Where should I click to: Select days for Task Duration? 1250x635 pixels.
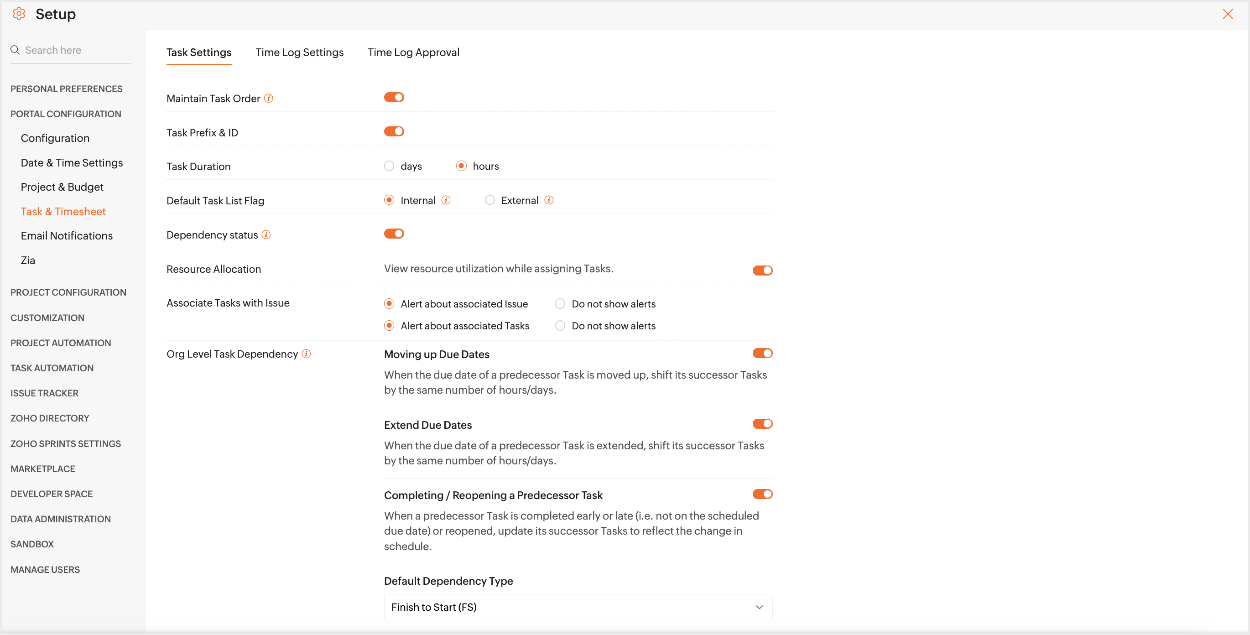coord(389,167)
